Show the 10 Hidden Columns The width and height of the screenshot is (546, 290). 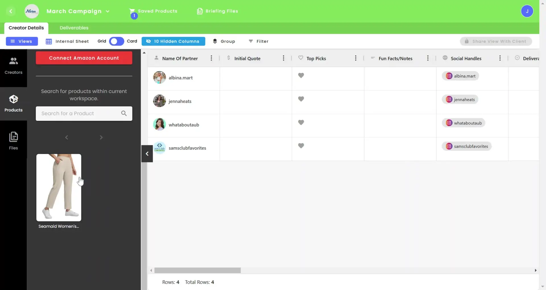(x=173, y=41)
